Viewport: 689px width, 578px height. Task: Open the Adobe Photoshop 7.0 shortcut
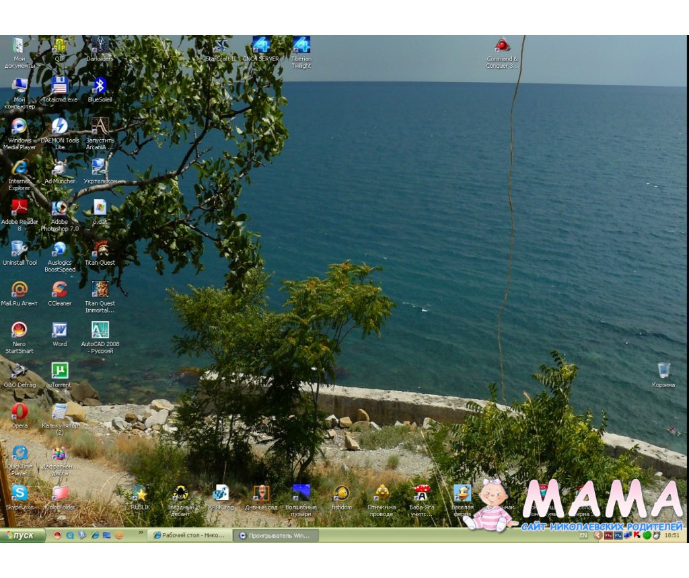(x=59, y=208)
